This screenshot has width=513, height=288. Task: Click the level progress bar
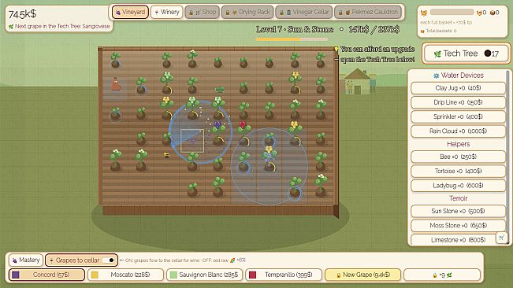292,39
